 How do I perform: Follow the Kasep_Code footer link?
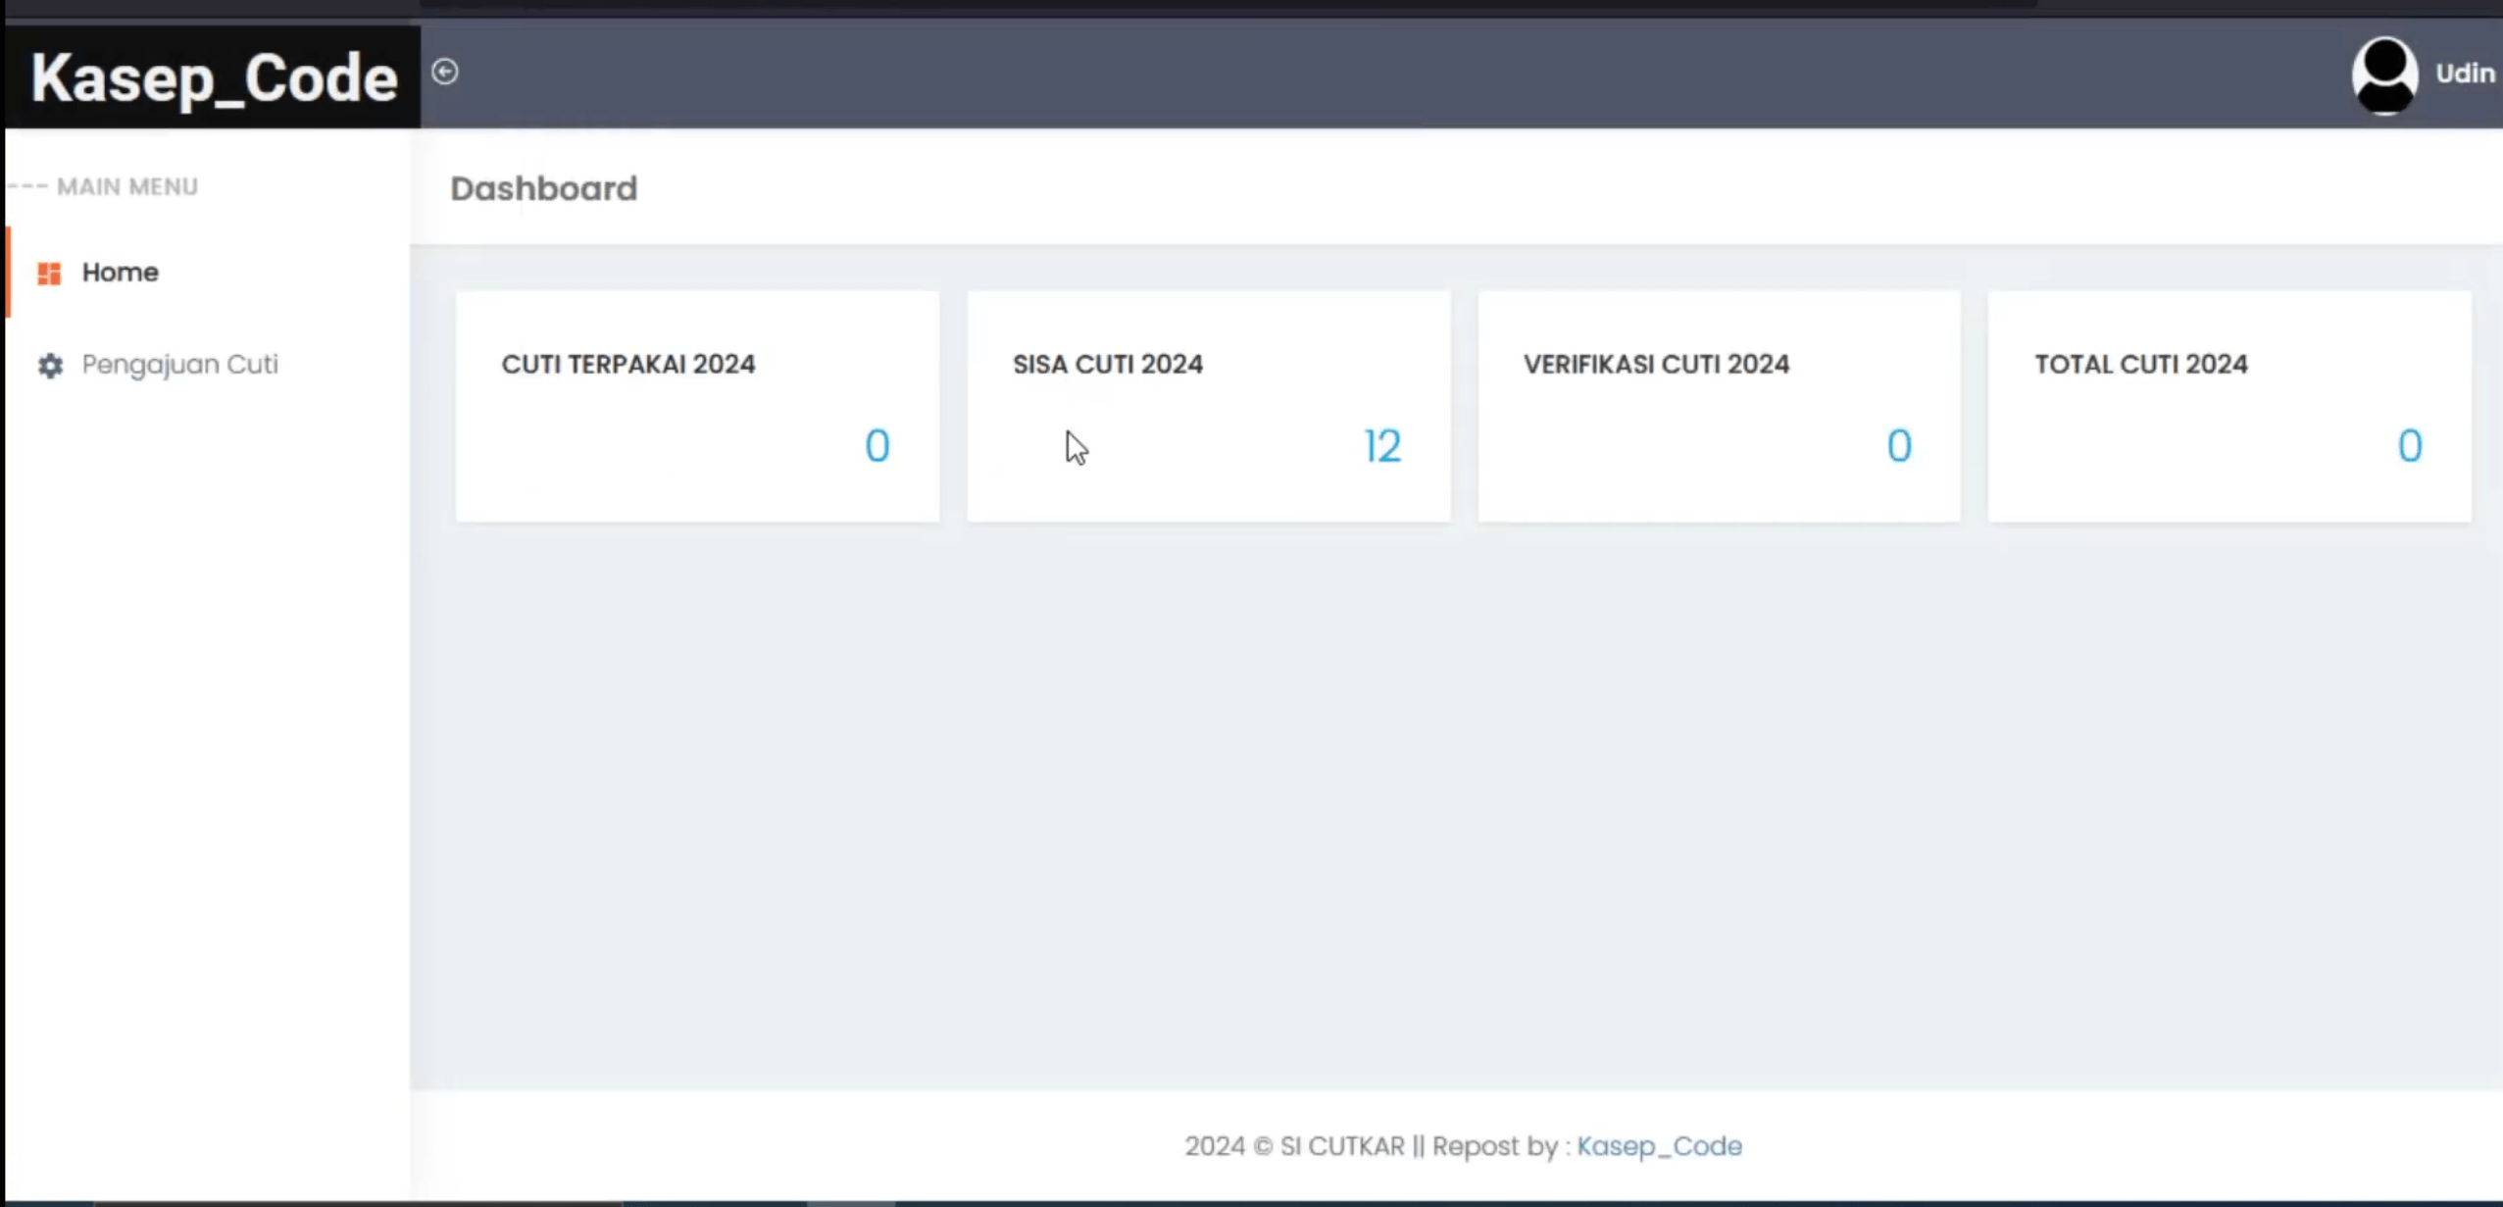(1659, 1146)
